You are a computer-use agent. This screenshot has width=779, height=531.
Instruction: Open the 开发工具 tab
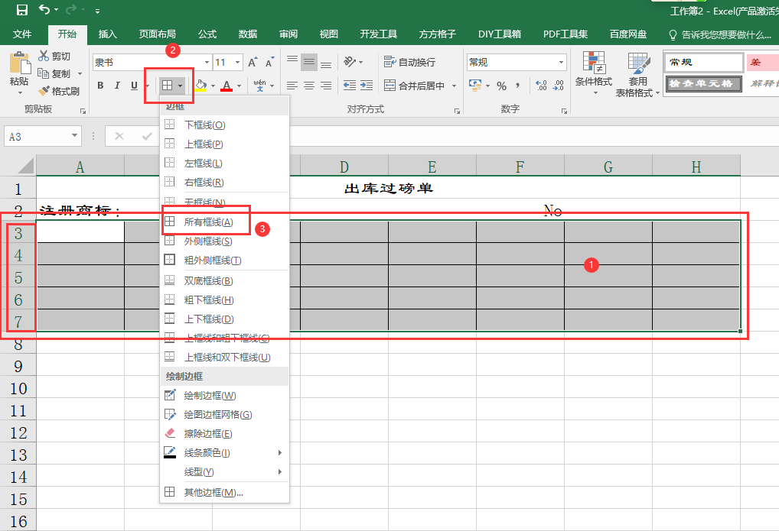pyautogui.click(x=379, y=34)
